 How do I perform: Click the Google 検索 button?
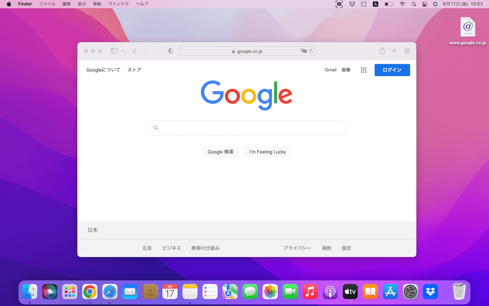tap(221, 152)
